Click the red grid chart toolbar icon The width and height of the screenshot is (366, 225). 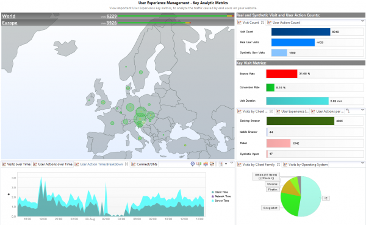click(x=212, y=164)
